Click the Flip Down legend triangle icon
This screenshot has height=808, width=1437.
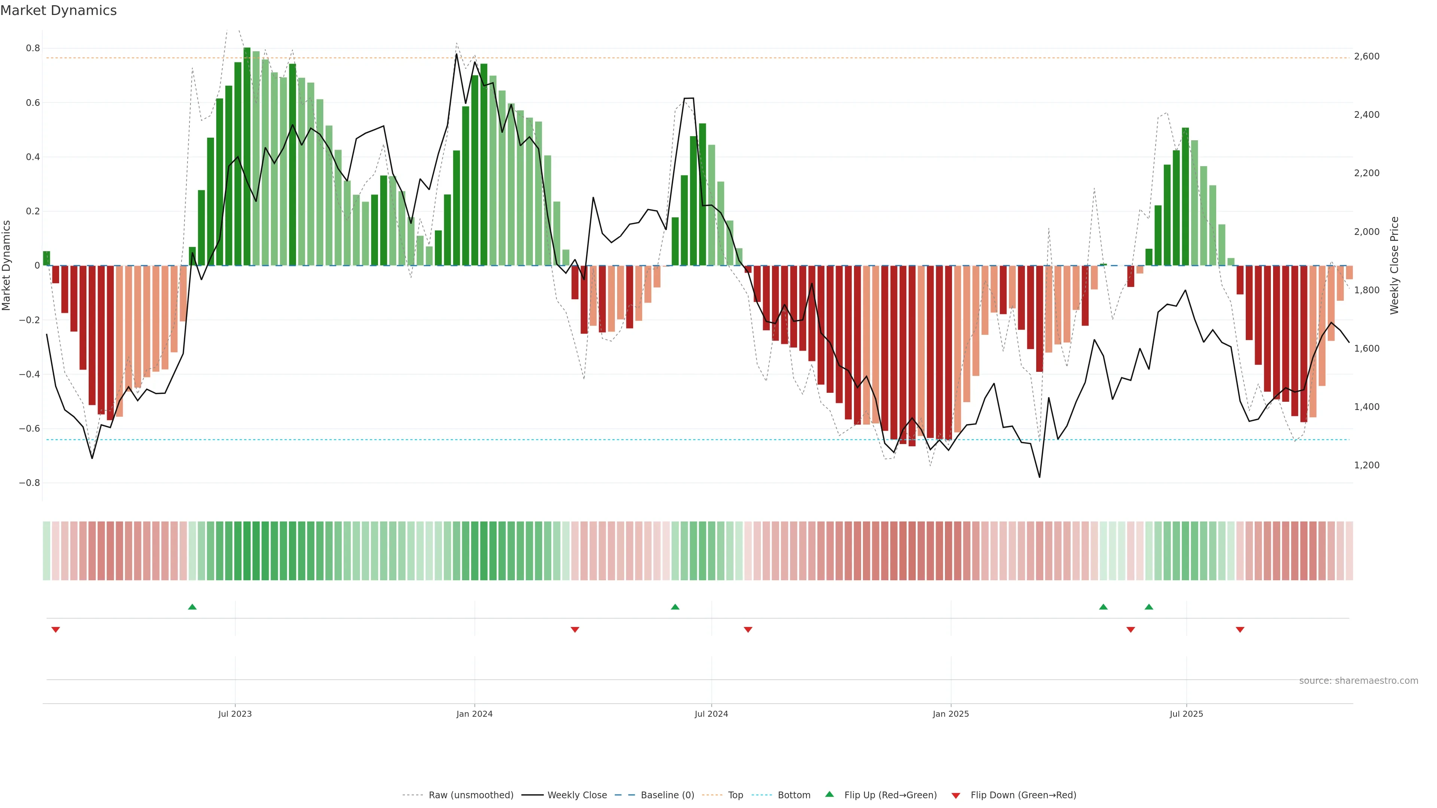(x=956, y=795)
